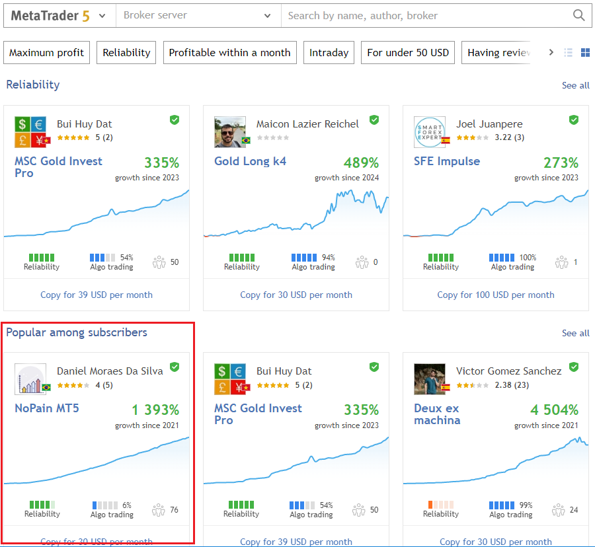Image resolution: width=595 pixels, height=547 pixels.
Task: Open Gold Long k4 signal title
Action: click(x=250, y=161)
